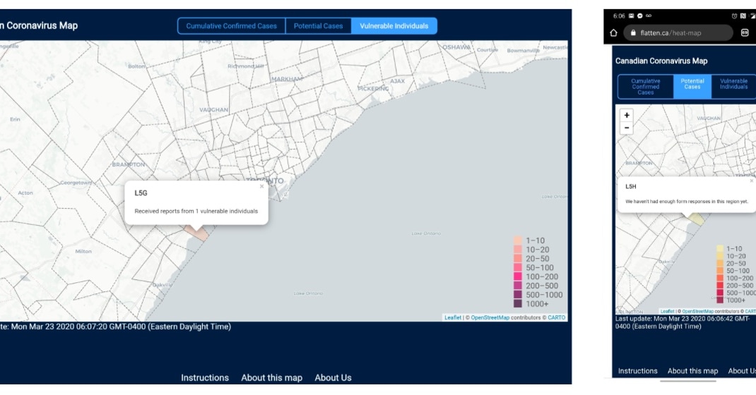The height and width of the screenshot is (395, 756).
Task: Click the AJAX label on the desktop map
Action: (x=397, y=81)
